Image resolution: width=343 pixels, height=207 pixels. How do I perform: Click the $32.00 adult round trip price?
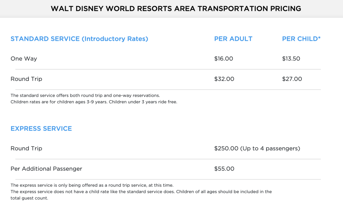pos(224,79)
